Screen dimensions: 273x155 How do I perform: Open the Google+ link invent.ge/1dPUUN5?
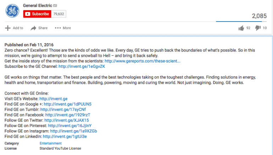pos(68,104)
